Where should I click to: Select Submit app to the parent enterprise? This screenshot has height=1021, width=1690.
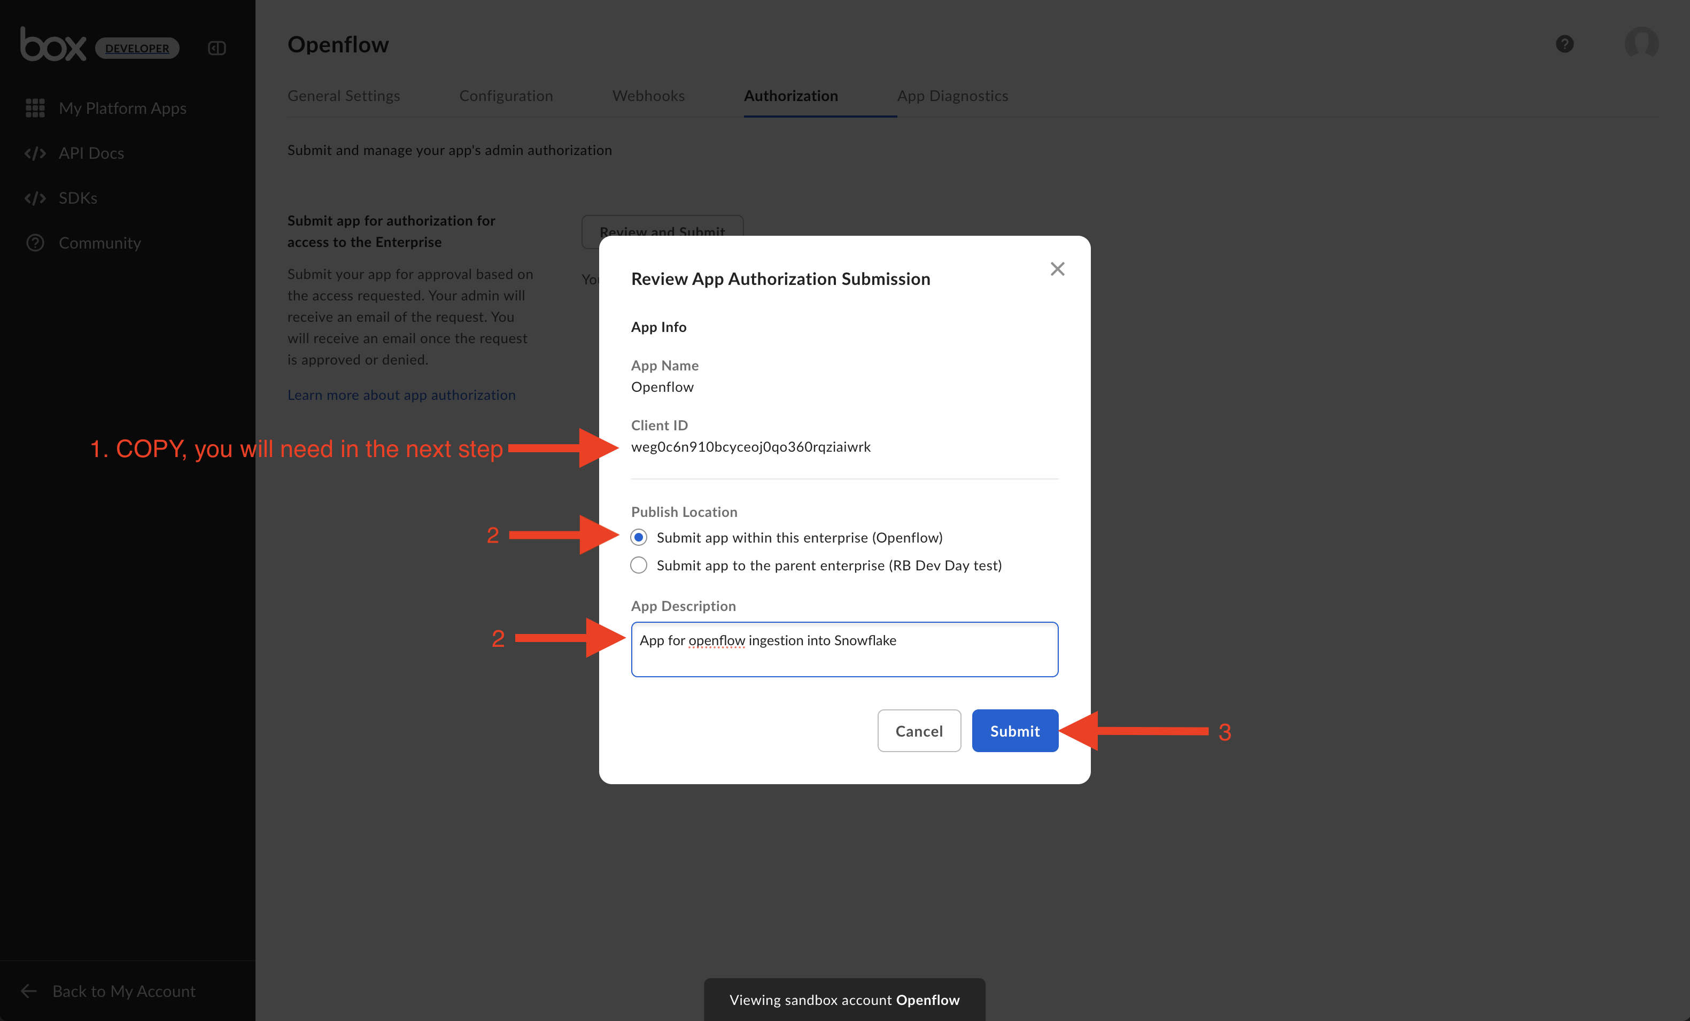[639, 566]
